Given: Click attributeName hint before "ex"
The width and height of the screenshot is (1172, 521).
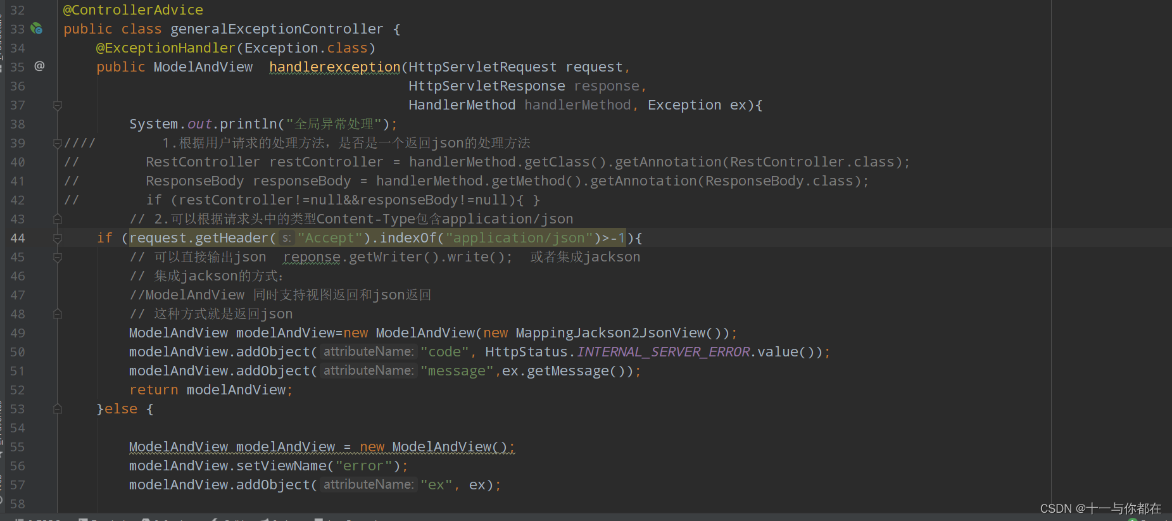Looking at the screenshot, I should [369, 484].
